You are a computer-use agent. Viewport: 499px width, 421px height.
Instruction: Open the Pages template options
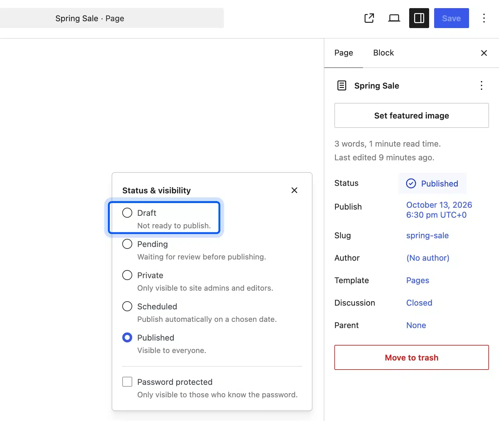pyautogui.click(x=418, y=280)
